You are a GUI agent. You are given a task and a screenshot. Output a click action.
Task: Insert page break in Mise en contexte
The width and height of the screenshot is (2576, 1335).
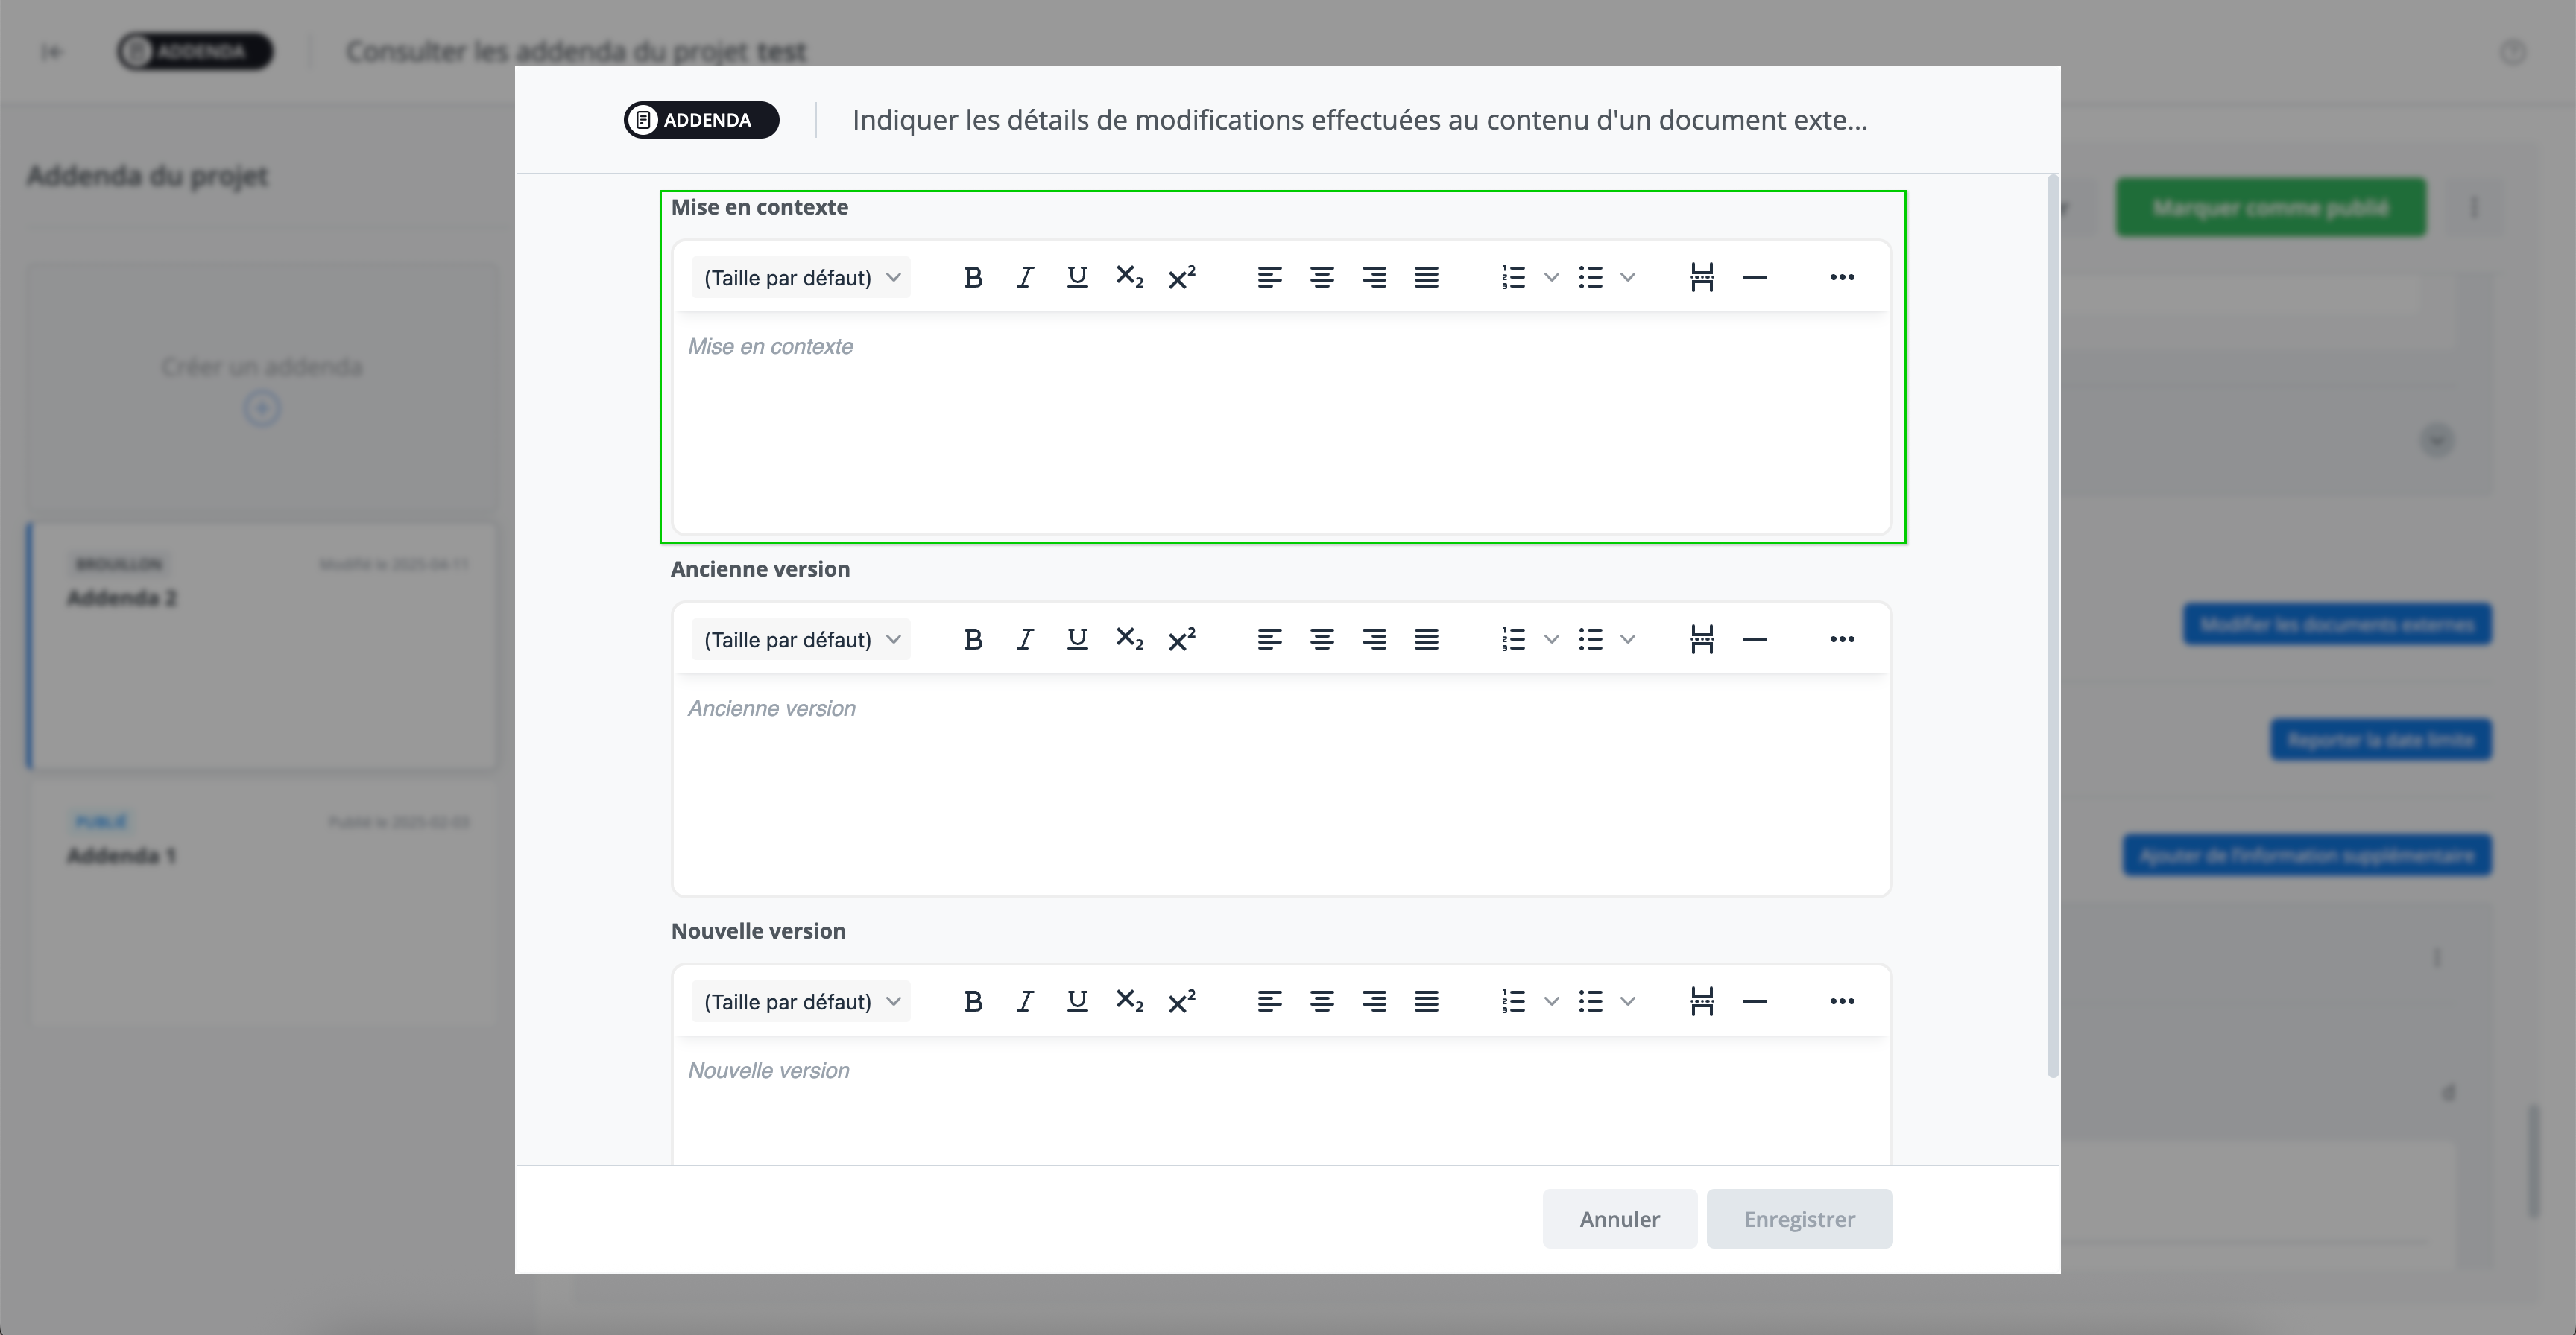point(1701,278)
